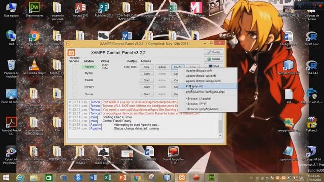
Task: Select R x64 3.4.2 desktop icon
Action: pyautogui.click(x=312, y=67)
